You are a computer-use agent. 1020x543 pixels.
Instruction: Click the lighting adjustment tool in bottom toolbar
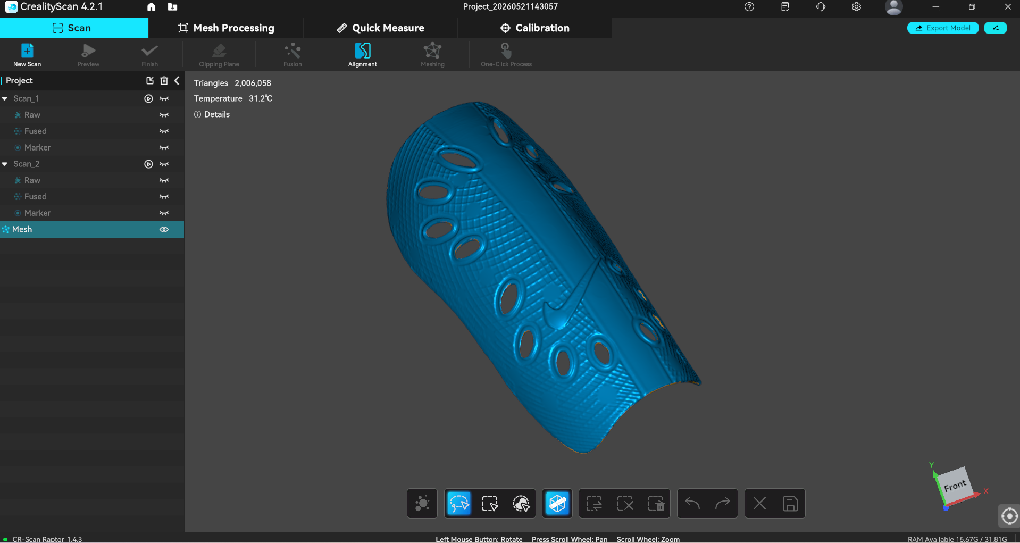[x=422, y=503]
